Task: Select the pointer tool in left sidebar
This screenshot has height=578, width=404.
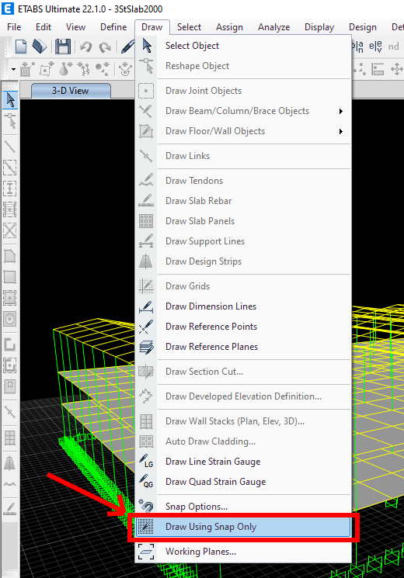Action: point(10,100)
